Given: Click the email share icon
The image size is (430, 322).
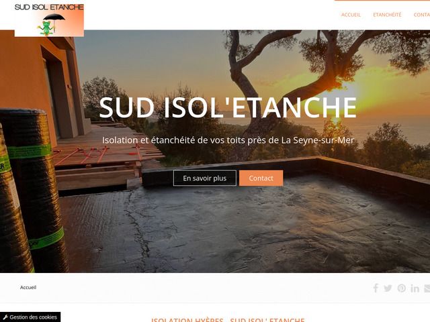Looking at the screenshot, I should coord(427,288).
